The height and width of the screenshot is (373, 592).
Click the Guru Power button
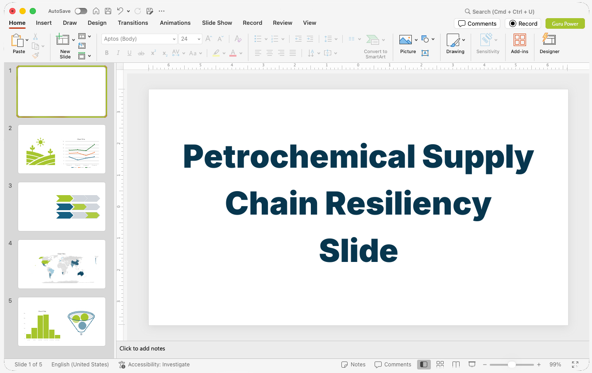(x=565, y=23)
